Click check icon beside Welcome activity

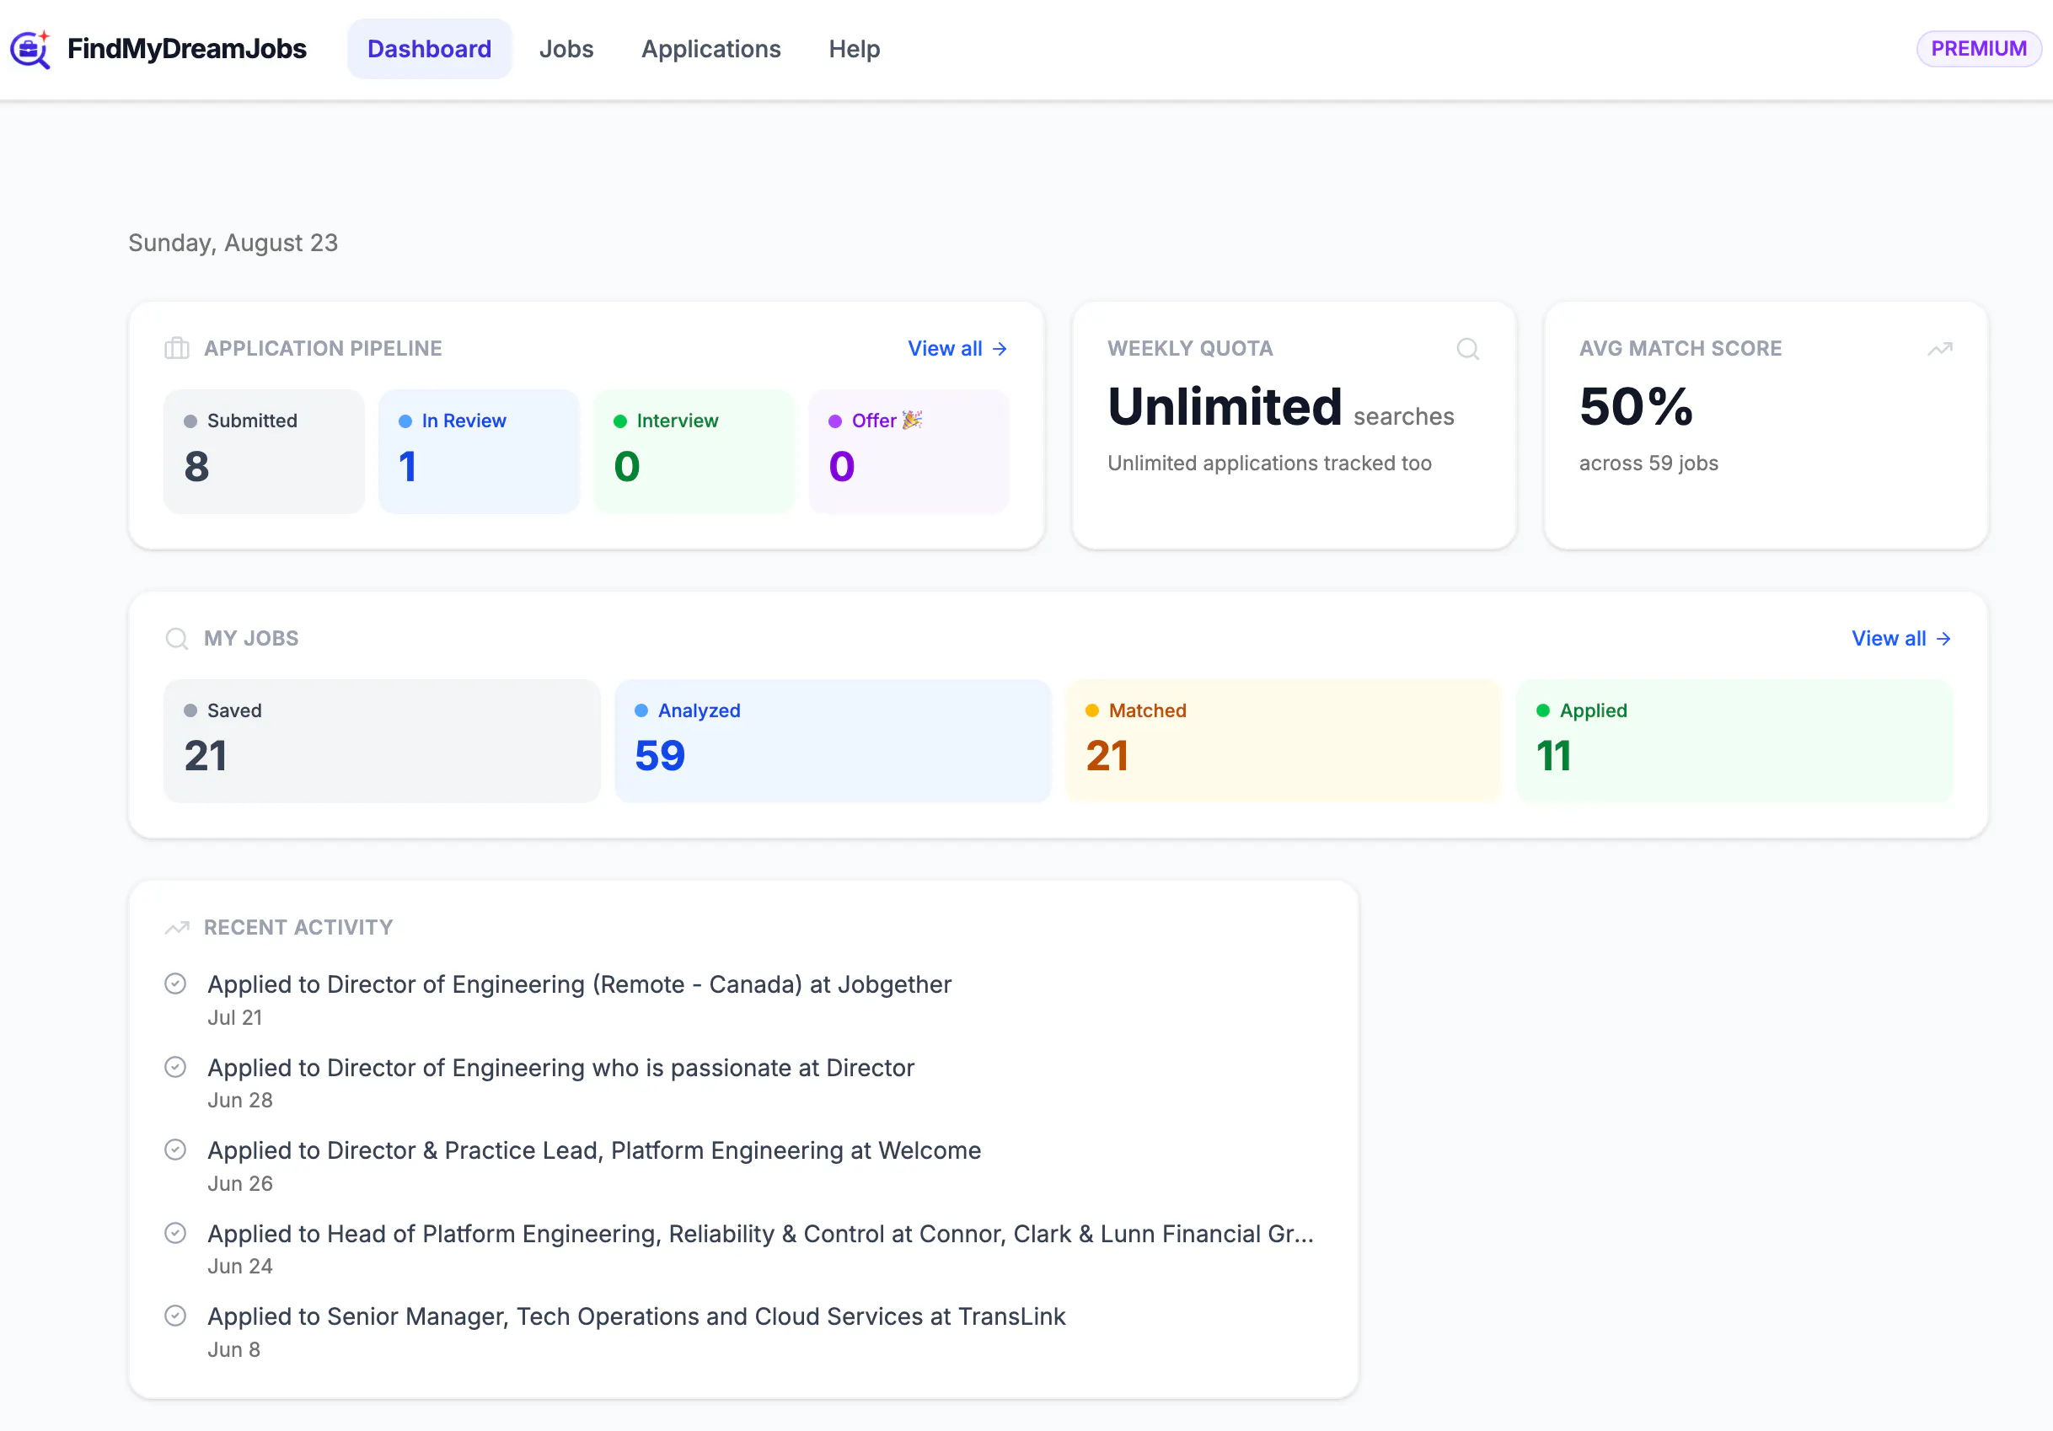[x=175, y=1150]
